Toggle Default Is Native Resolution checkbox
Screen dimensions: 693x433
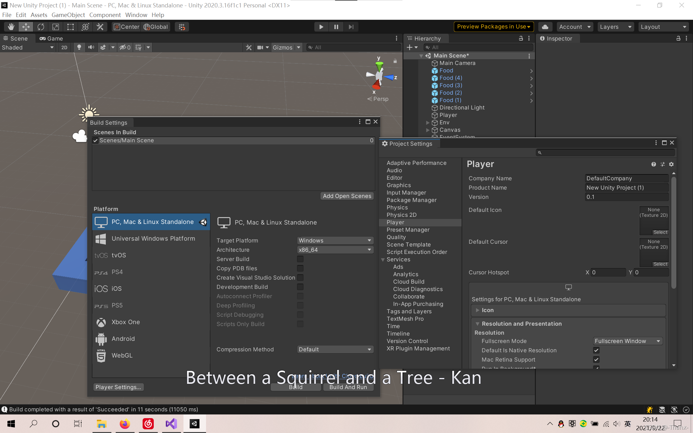596,350
